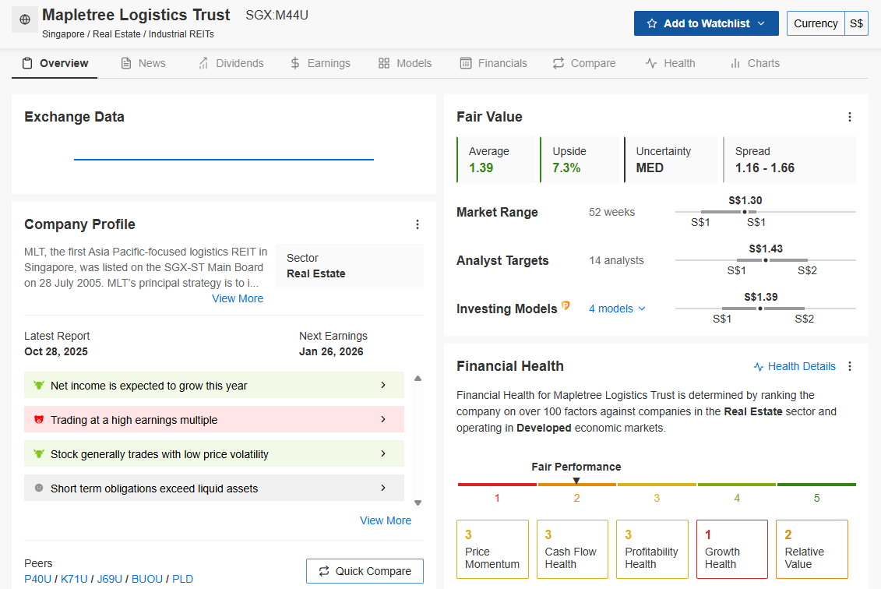
Task: Click the bar chart icon beside Charts
Action: click(x=735, y=64)
